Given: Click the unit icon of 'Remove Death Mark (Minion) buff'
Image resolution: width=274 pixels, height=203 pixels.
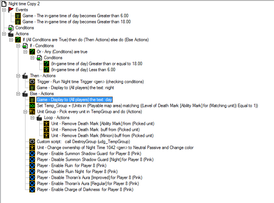Looking at the screenshot, I should (x=46, y=136).
